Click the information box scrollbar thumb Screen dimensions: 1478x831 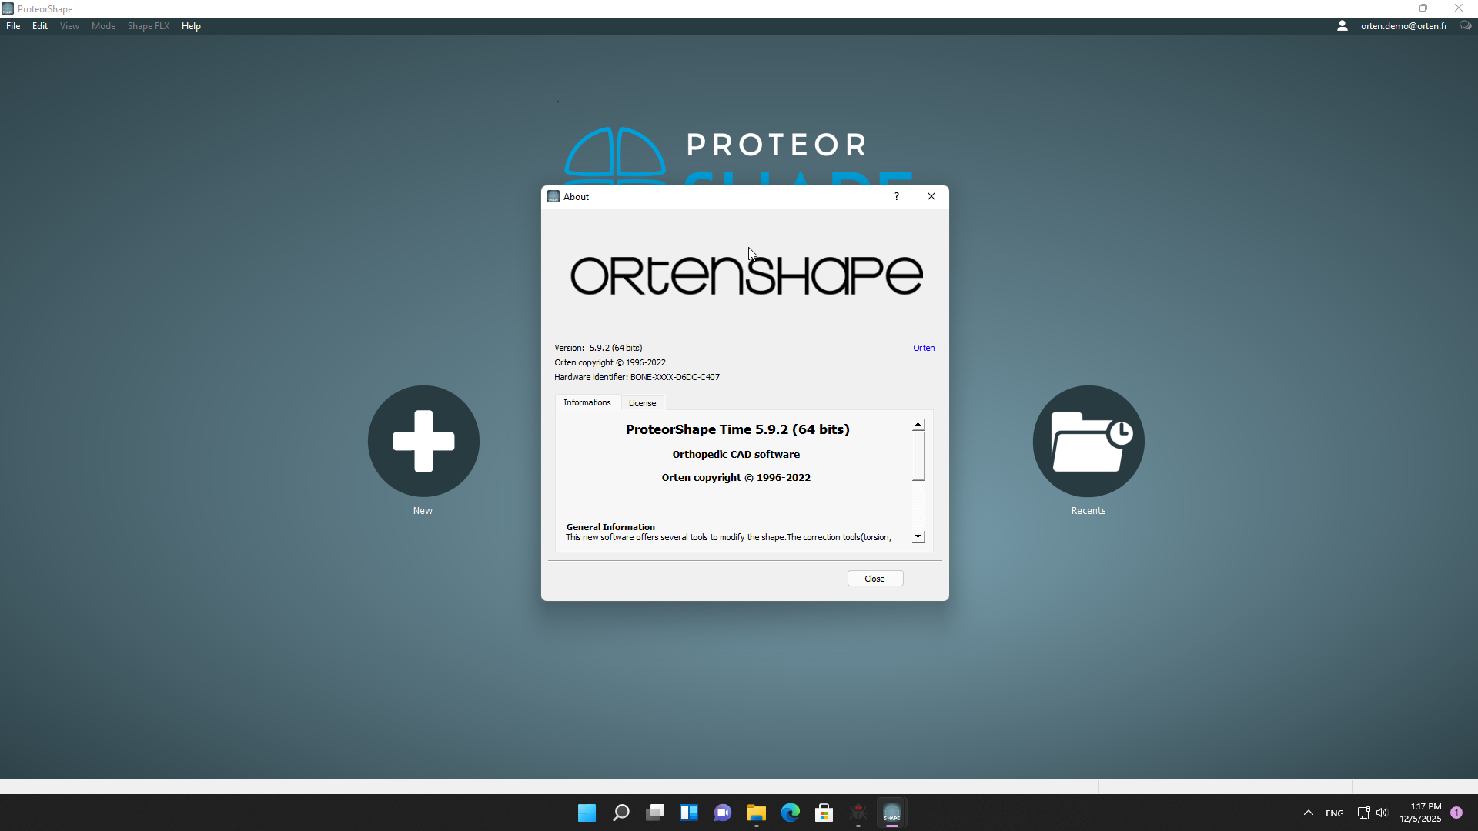click(x=918, y=456)
